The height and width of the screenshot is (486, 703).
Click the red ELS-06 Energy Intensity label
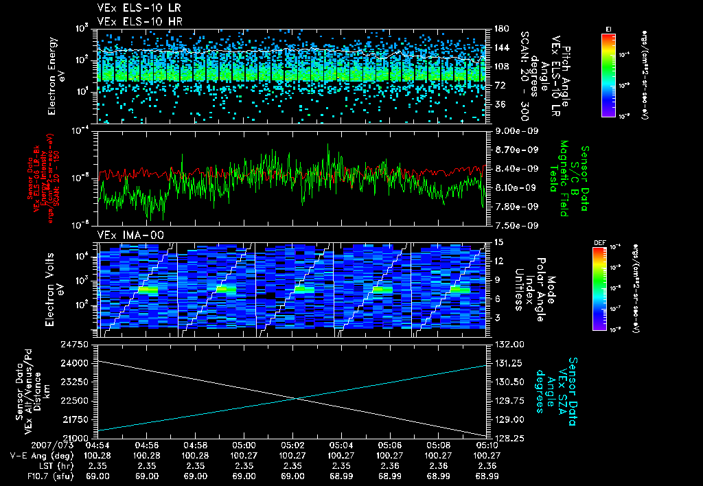tap(43, 178)
